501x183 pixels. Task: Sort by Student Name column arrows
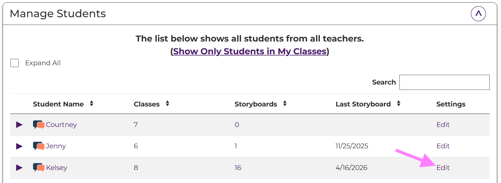pyautogui.click(x=91, y=104)
